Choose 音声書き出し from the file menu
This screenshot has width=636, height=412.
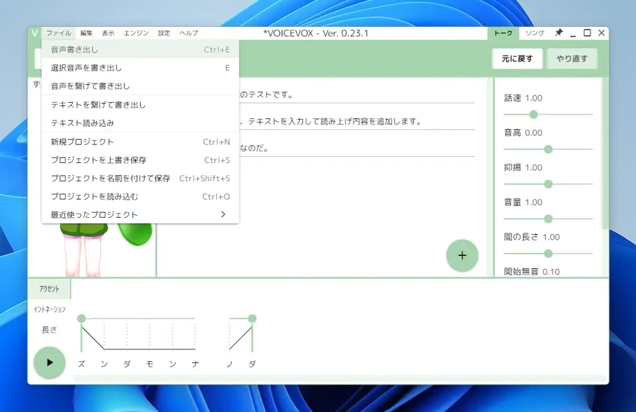[x=140, y=49]
